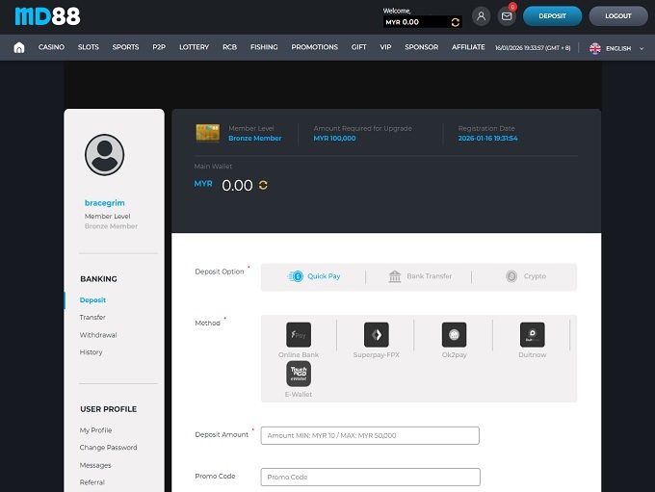Click the home icon in navigation bar
655x492 pixels.
19,47
